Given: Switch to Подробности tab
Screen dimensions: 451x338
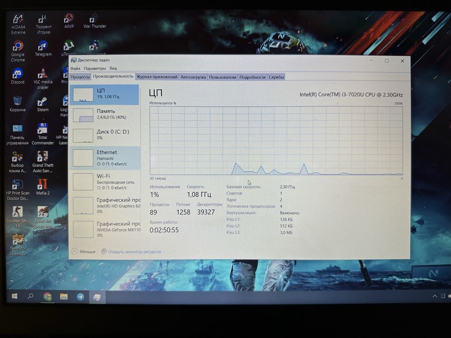Looking at the screenshot, I should point(252,77).
